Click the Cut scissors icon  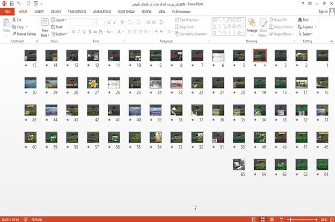[x=15, y=20]
